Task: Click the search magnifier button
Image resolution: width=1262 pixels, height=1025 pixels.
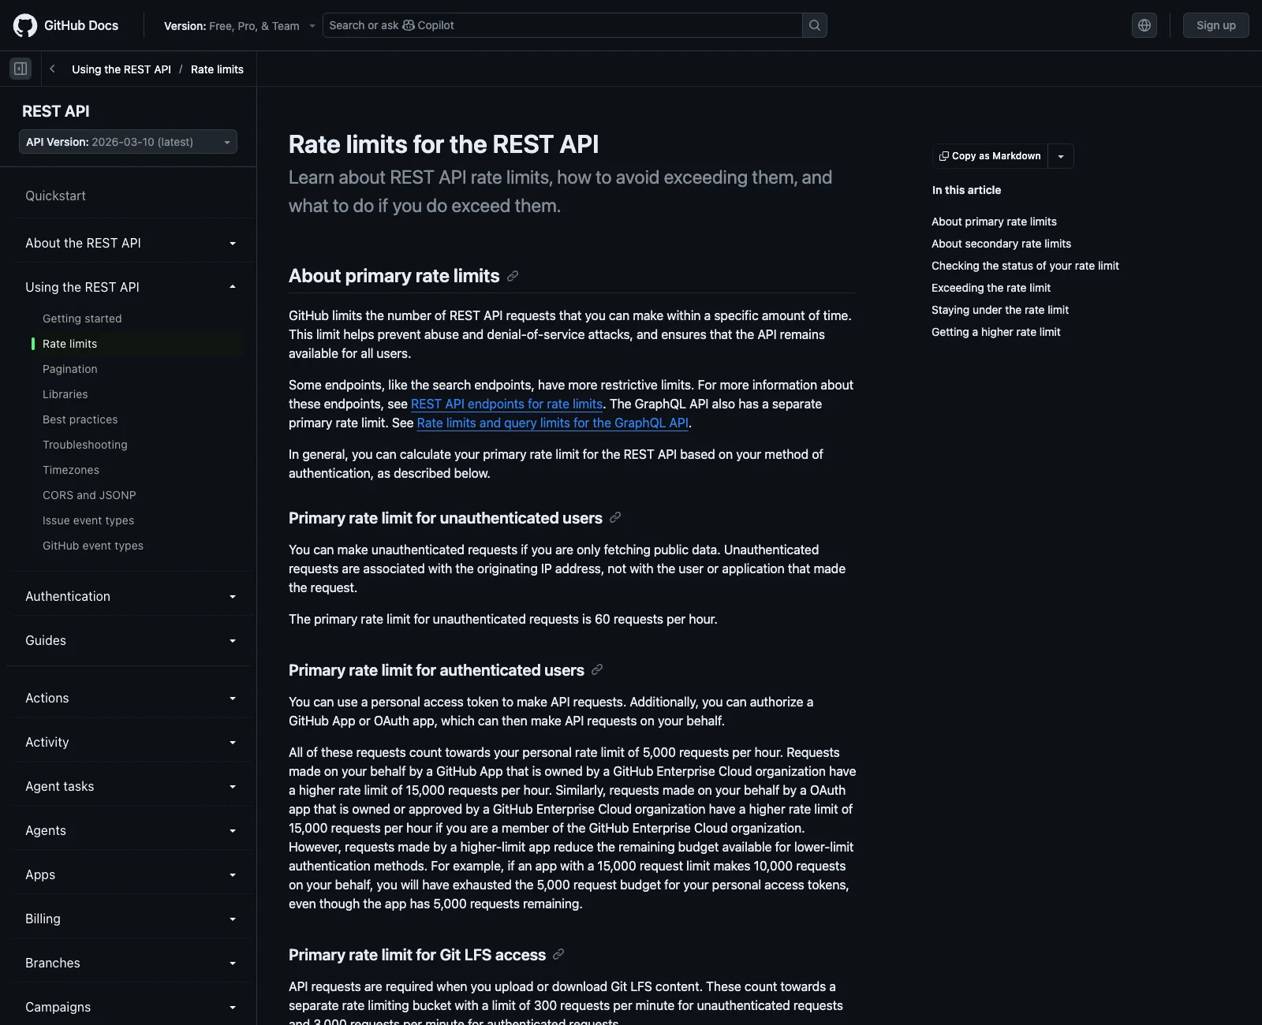Action: pyautogui.click(x=815, y=25)
